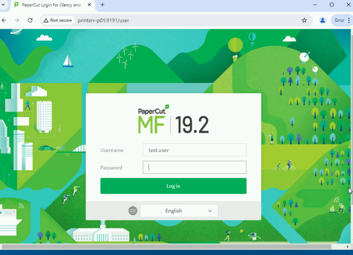Open the tab search dropdown arrow

(x=3, y=5)
